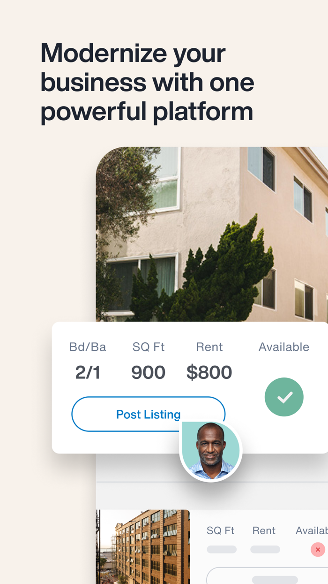Toggle the red unavailable marker off

(x=318, y=549)
